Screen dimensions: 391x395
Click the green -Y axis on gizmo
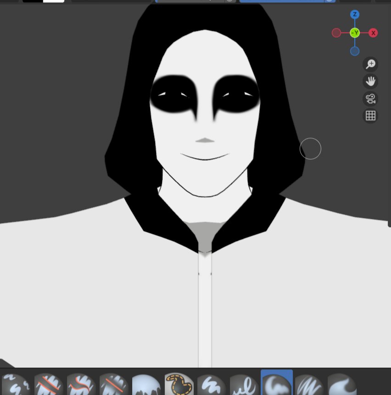[x=355, y=33]
